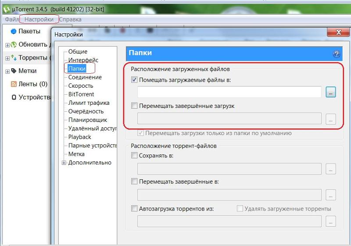Expand the Обновить node

tap(7, 45)
